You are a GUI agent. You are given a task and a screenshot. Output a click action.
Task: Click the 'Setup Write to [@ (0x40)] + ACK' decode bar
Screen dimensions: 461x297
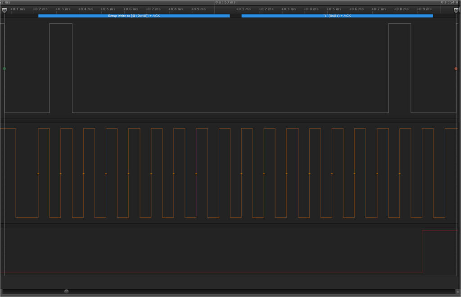pyautogui.click(x=134, y=16)
